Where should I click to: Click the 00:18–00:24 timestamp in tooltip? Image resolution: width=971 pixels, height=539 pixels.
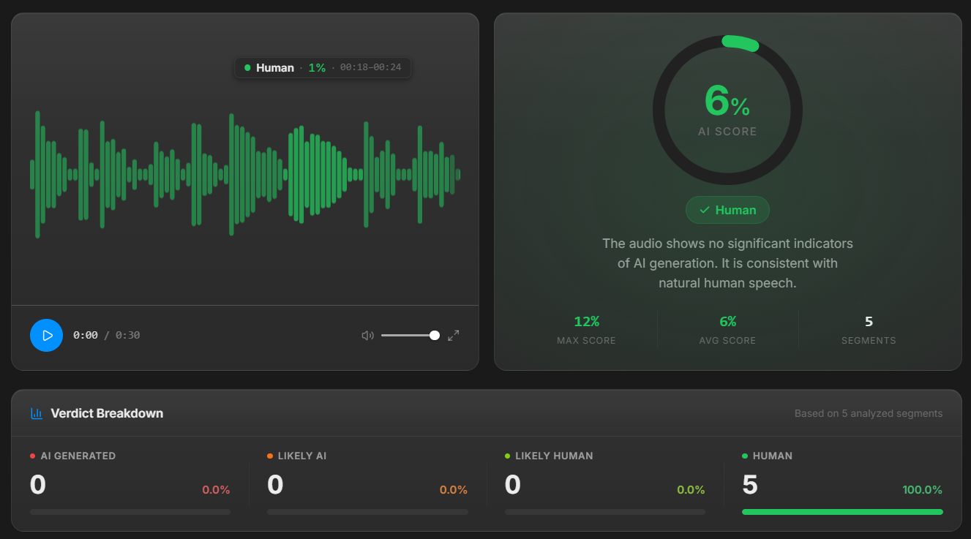pyautogui.click(x=370, y=67)
